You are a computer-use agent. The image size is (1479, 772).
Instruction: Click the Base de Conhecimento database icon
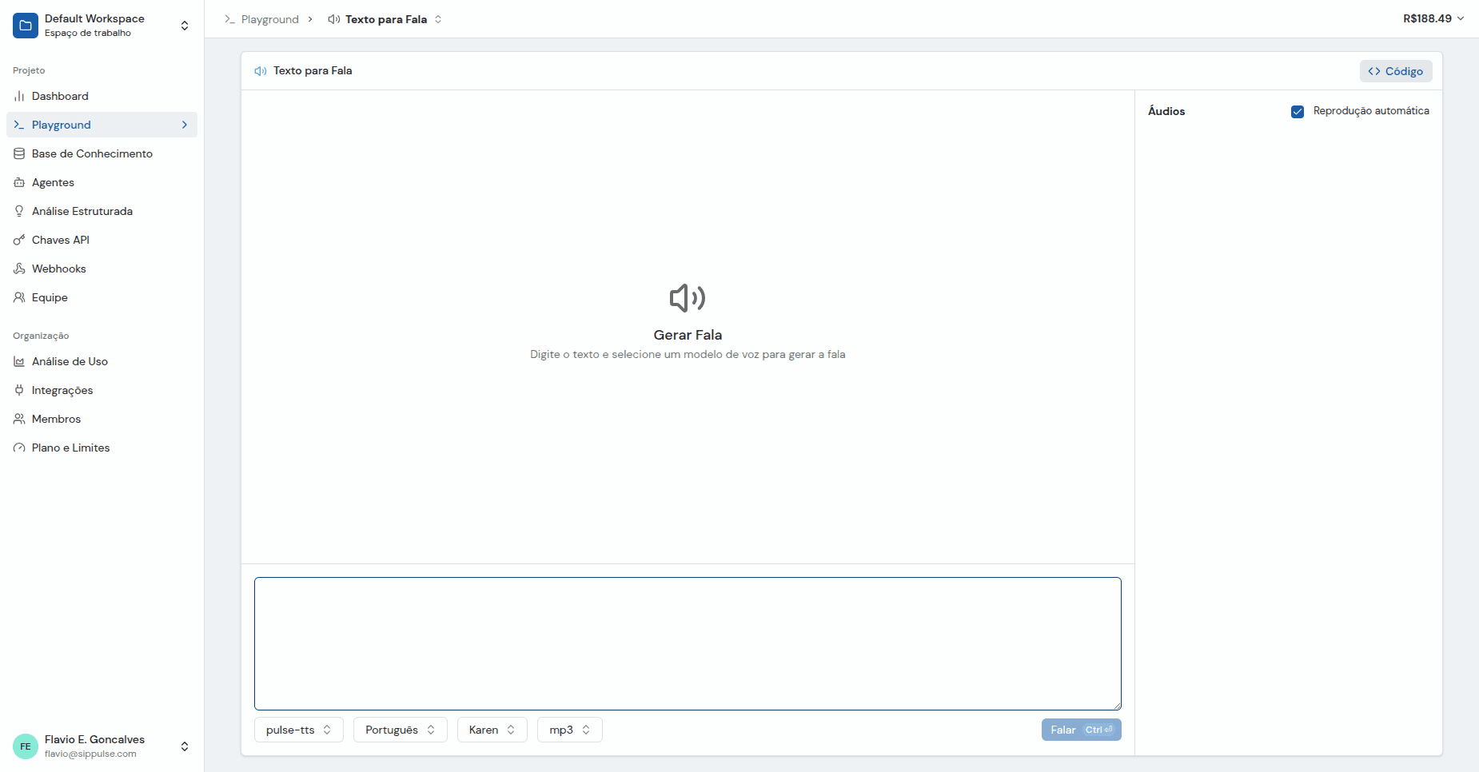19,153
